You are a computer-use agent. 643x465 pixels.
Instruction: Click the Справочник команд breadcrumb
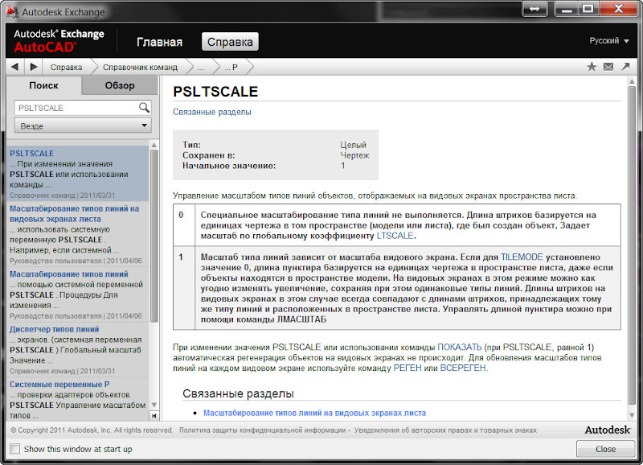[x=140, y=67]
